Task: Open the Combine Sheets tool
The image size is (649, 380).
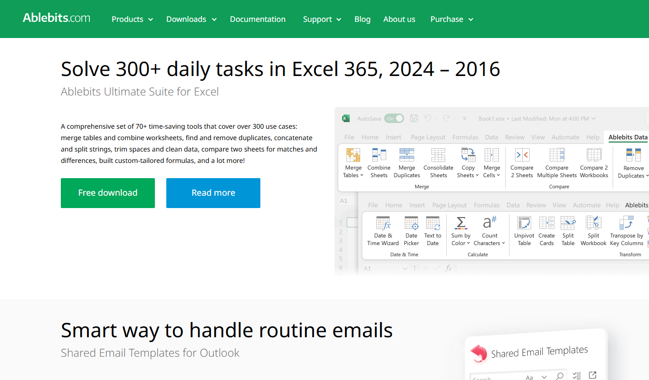Action: pos(379,155)
